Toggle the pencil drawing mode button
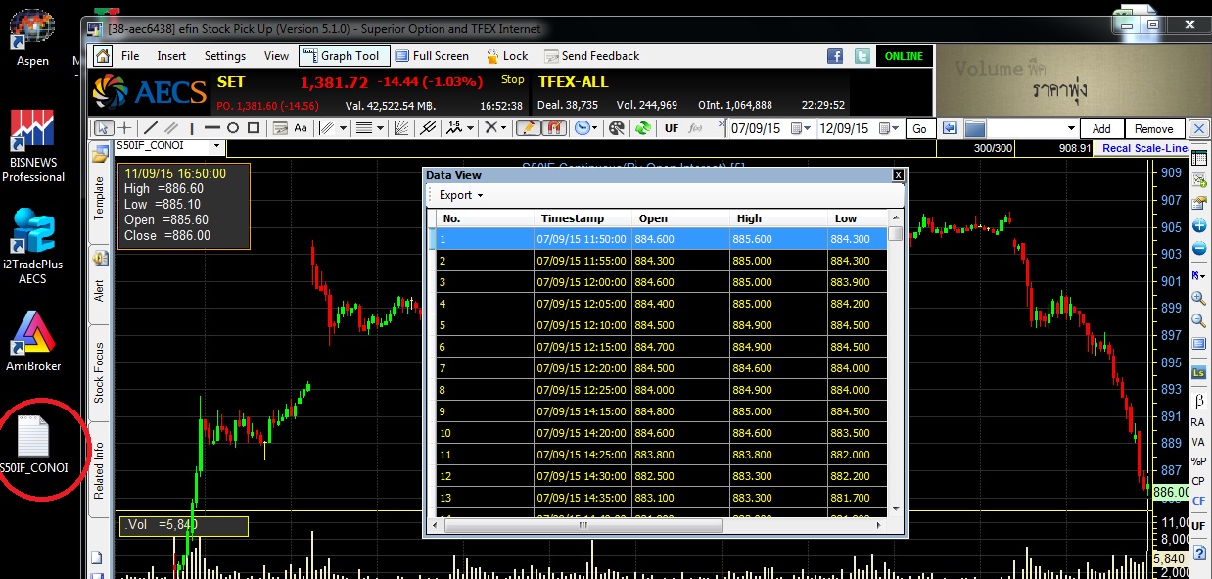Image resolution: width=1212 pixels, height=579 pixels. coord(528,128)
